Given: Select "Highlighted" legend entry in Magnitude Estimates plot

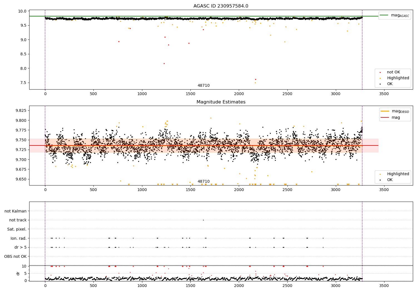Looking at the screenshot, I should click(x=398, y=174).
